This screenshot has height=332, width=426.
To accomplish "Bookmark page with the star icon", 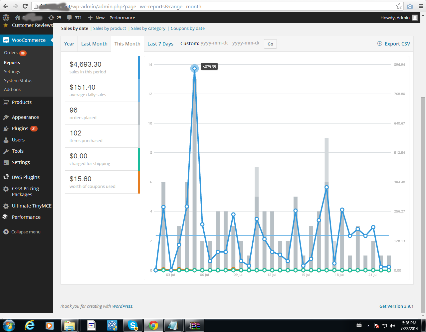I will click(399, 6).
